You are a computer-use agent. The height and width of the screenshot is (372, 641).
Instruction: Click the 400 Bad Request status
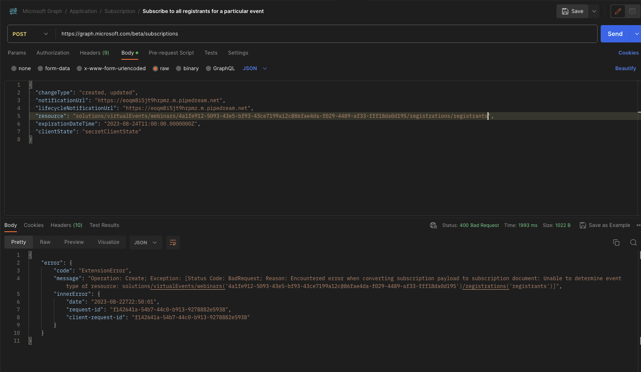tap(479, 225)
